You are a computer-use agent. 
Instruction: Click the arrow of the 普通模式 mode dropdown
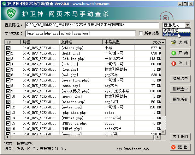[x=188, y=25]
